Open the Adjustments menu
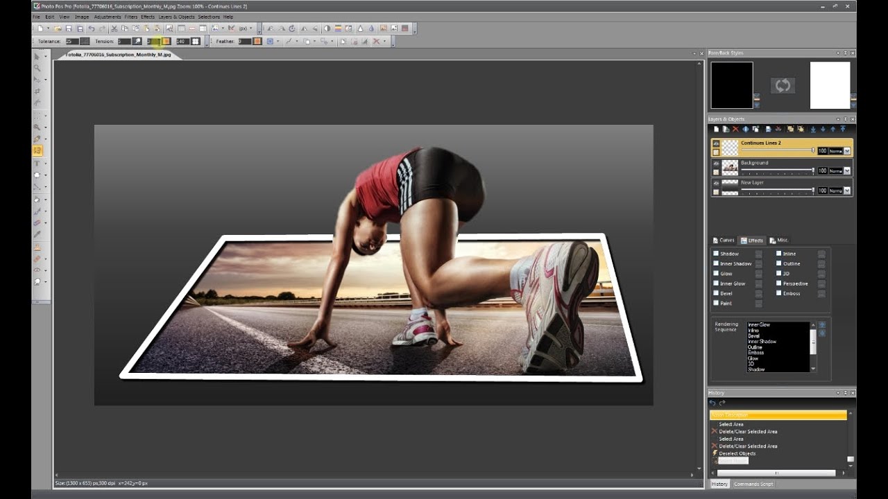Viewport: 888px width, 499px height. (x=107, y=17)
